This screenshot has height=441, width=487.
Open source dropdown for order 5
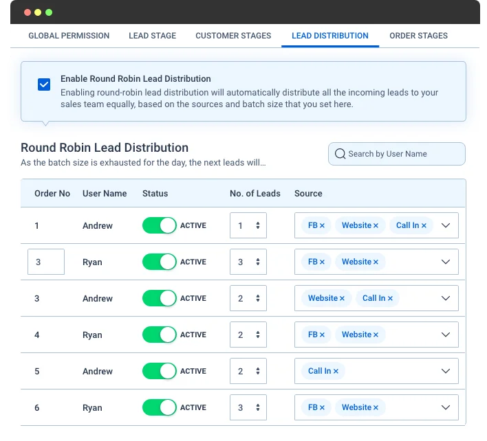tap(445, 371)
